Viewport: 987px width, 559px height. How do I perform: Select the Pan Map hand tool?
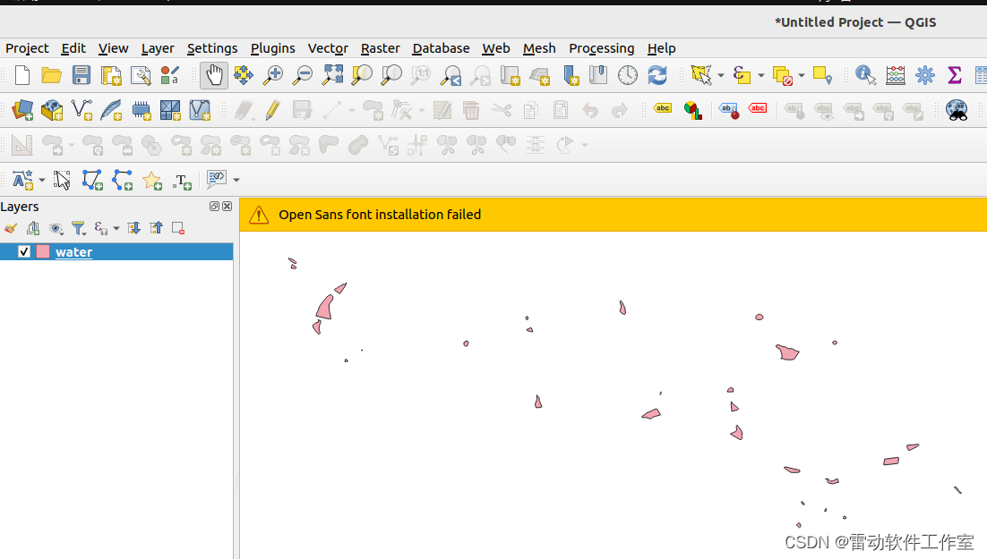[214, 75]
